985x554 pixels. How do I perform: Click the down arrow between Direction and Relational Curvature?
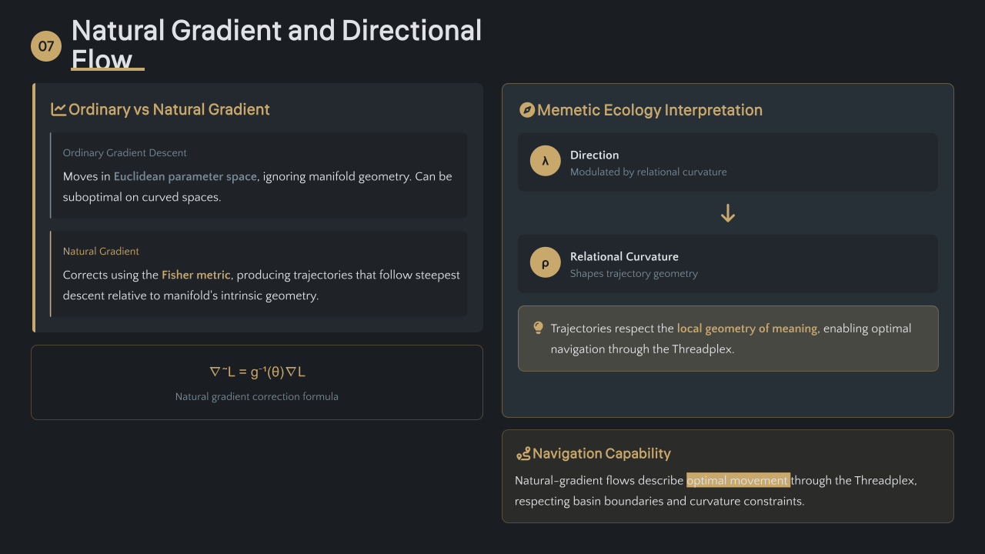pos(728,213)
